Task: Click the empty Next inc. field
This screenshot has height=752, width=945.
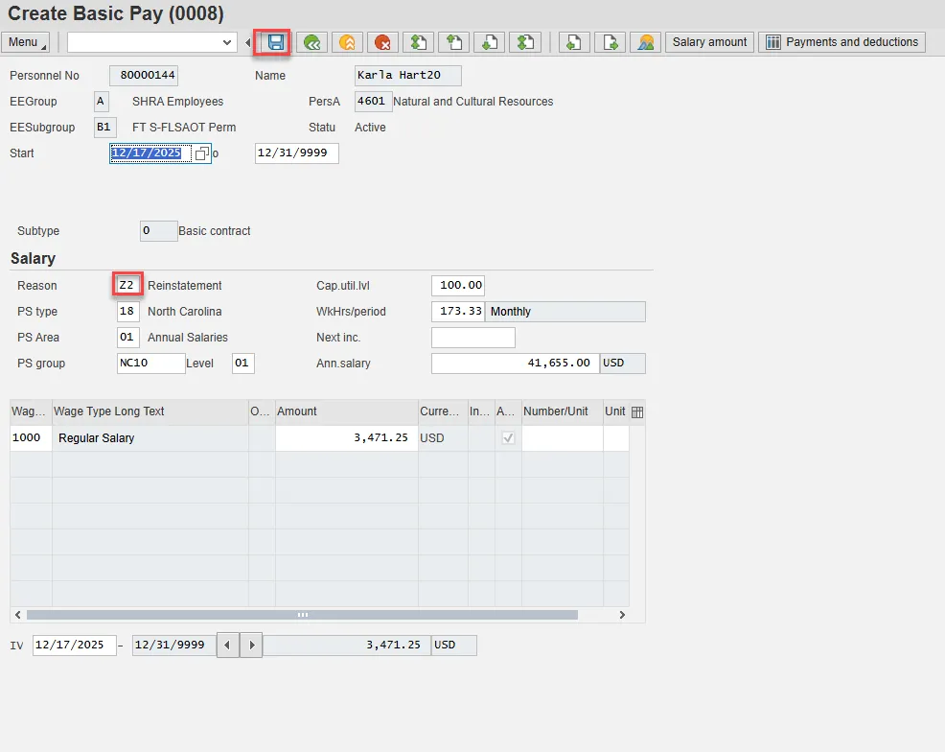Action: tap(472, 338)
